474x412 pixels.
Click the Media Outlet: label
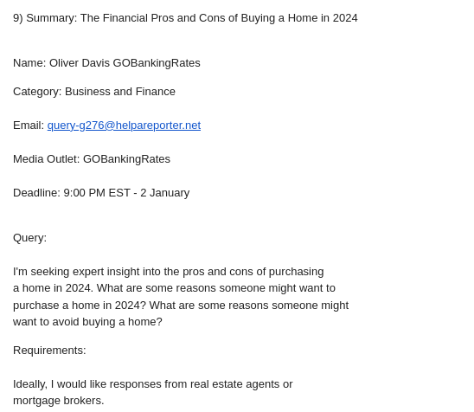pos(46,159)
